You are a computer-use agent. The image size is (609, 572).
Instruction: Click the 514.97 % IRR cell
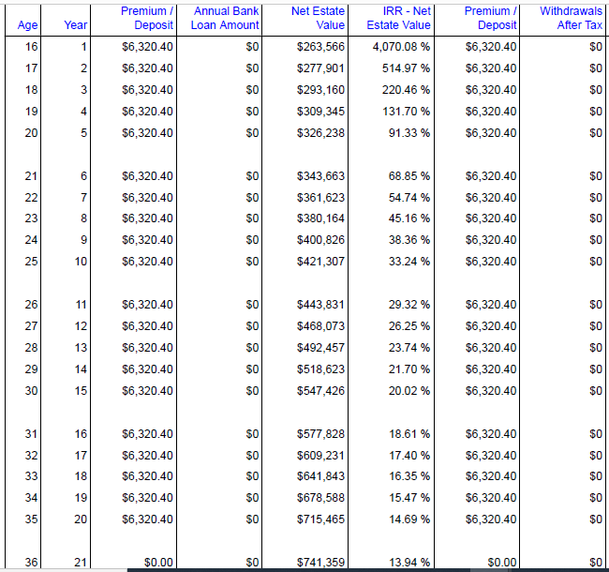(x=407, y=68)
